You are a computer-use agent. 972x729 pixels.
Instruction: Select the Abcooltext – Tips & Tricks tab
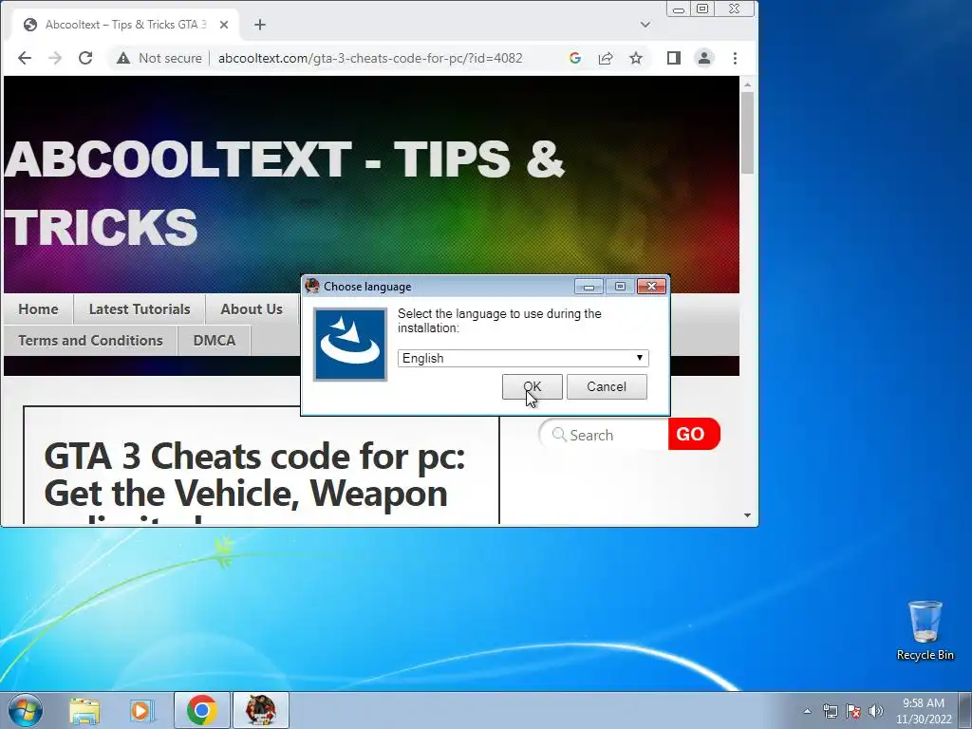tap(124, 25)
